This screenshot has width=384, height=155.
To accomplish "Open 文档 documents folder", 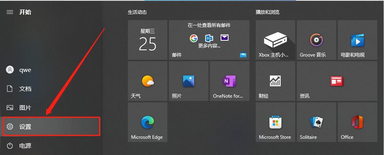I will (51, 89).
